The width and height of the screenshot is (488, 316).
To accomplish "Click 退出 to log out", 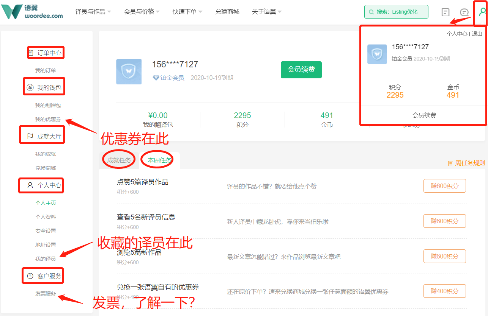I will pyautogui.click(x=477, y=34).
